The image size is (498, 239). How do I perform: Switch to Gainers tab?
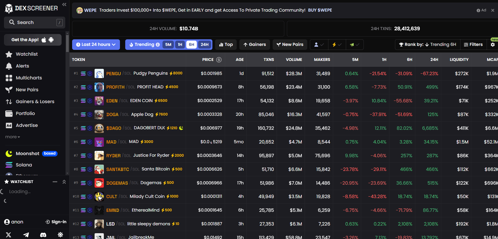tap(255, 45)
